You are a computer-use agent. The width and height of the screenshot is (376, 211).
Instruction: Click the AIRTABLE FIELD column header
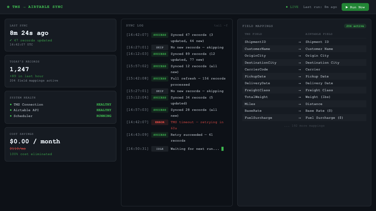[x=319, y=34]
